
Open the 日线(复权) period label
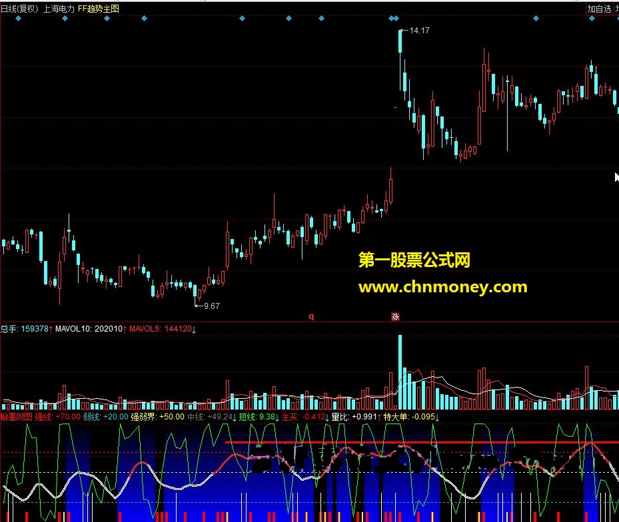(20, 9)
